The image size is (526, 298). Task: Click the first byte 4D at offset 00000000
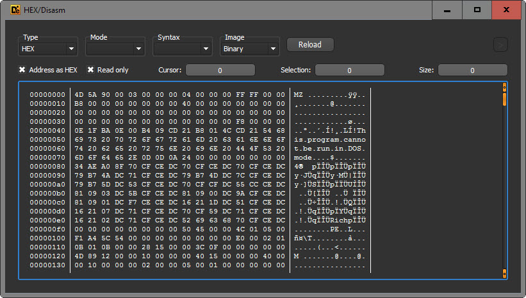79,95
